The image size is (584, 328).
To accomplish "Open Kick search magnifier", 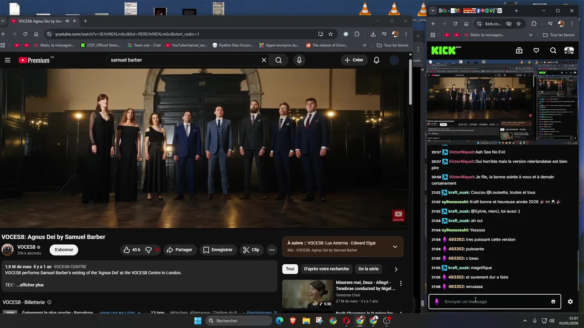I will pyautogui.click(x=553, y=51).
